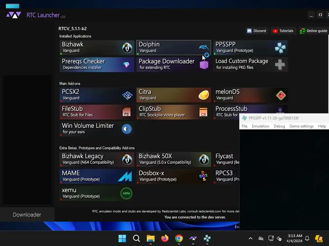Click the MAME blue M logo

click(125, 176)
